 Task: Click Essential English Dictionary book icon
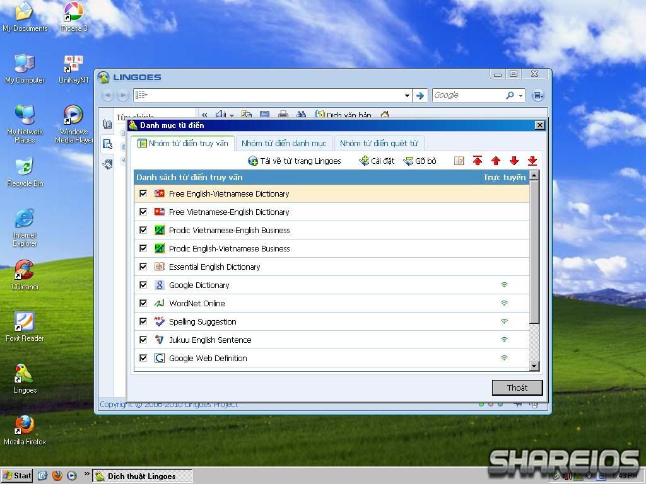point(160,267)
